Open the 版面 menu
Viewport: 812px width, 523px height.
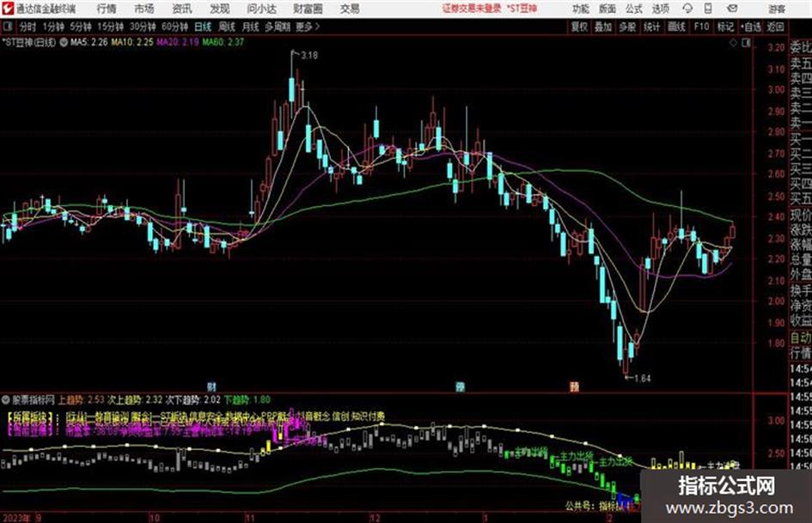click(607, 9)
